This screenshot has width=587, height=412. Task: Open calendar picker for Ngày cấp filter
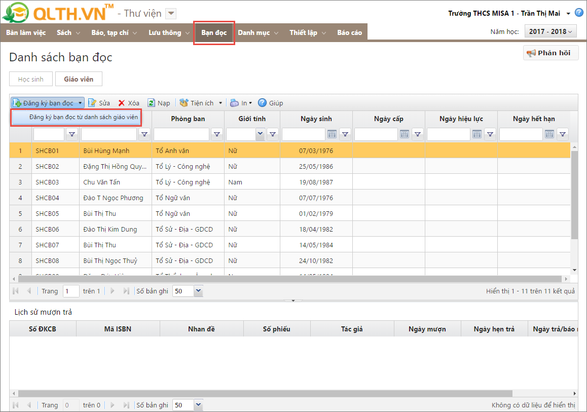405,134
